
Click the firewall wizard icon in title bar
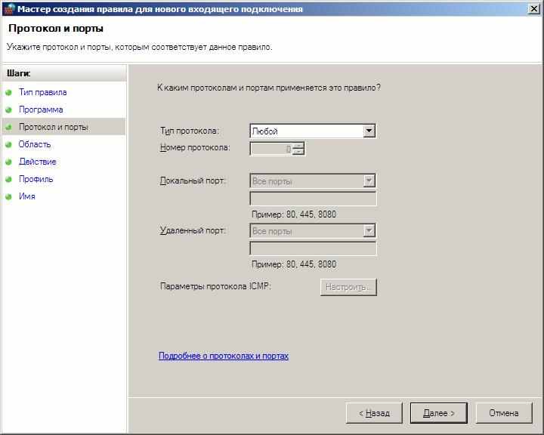coord(8,8)
